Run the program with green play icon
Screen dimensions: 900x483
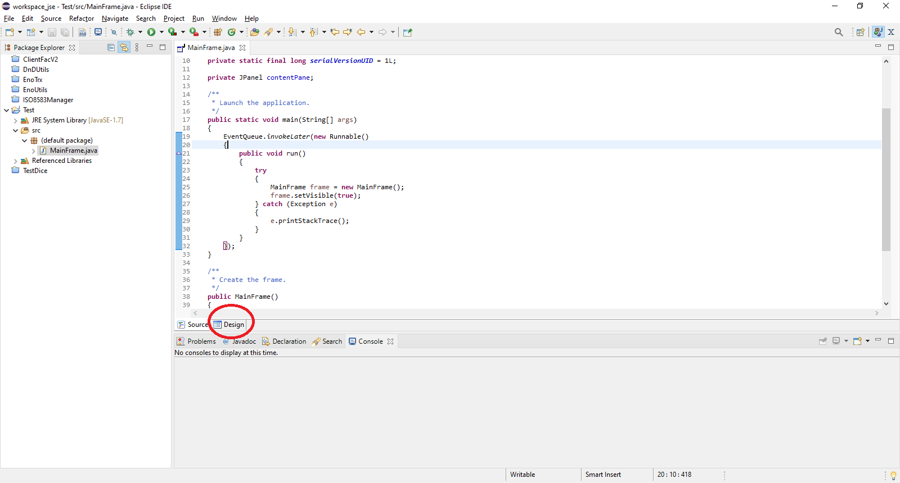click(151, 32)
